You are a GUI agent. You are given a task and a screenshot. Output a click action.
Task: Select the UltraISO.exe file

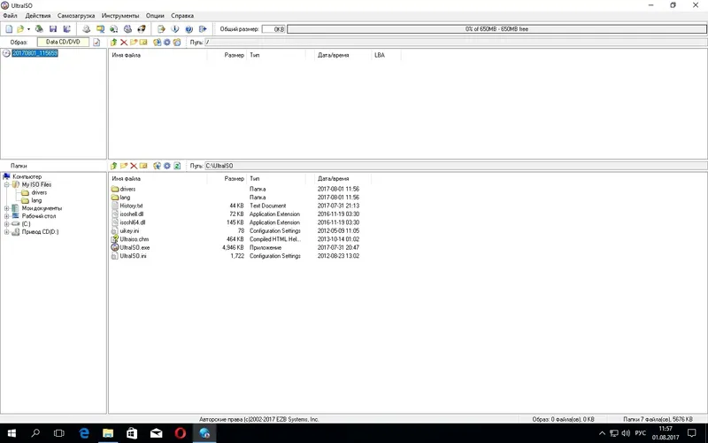coord(135,248)
